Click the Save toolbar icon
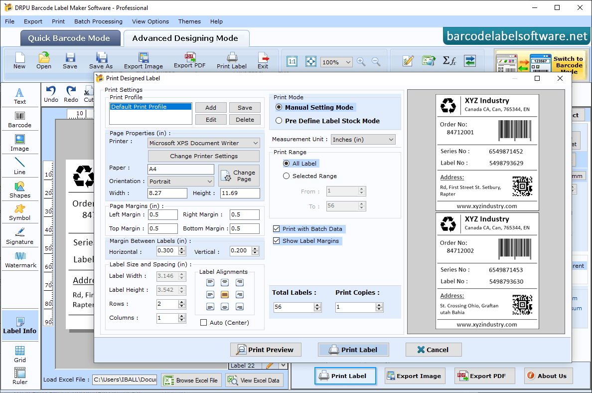592x393 pixels. click(x=70, y=60)
